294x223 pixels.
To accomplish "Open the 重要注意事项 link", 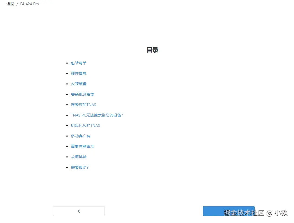I will pos(83,146).
